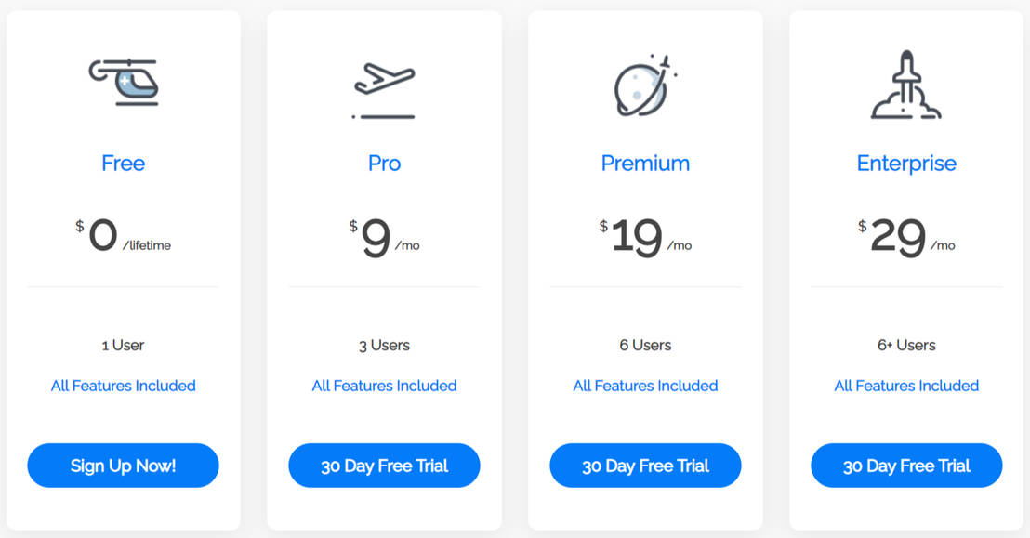Click the $0 lifetime price
1030x538 pixels.
click(x=124, y=237)
